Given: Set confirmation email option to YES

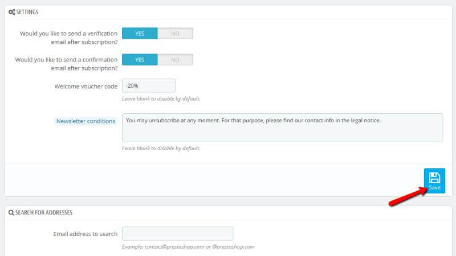Looking at the screenshot, I should (140, 60).
